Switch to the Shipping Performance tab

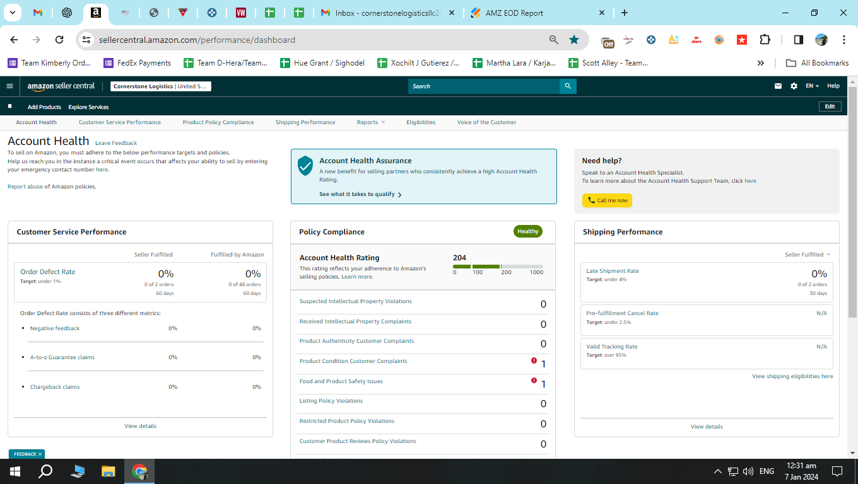(305, 122)
